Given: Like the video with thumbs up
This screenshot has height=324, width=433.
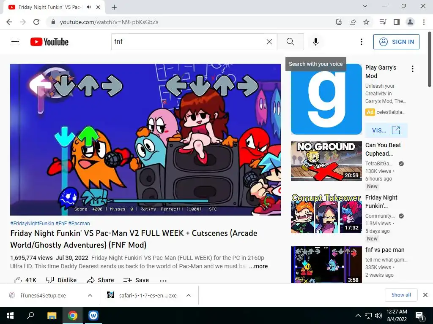Looking at the screenshot, I should (25, 280).
